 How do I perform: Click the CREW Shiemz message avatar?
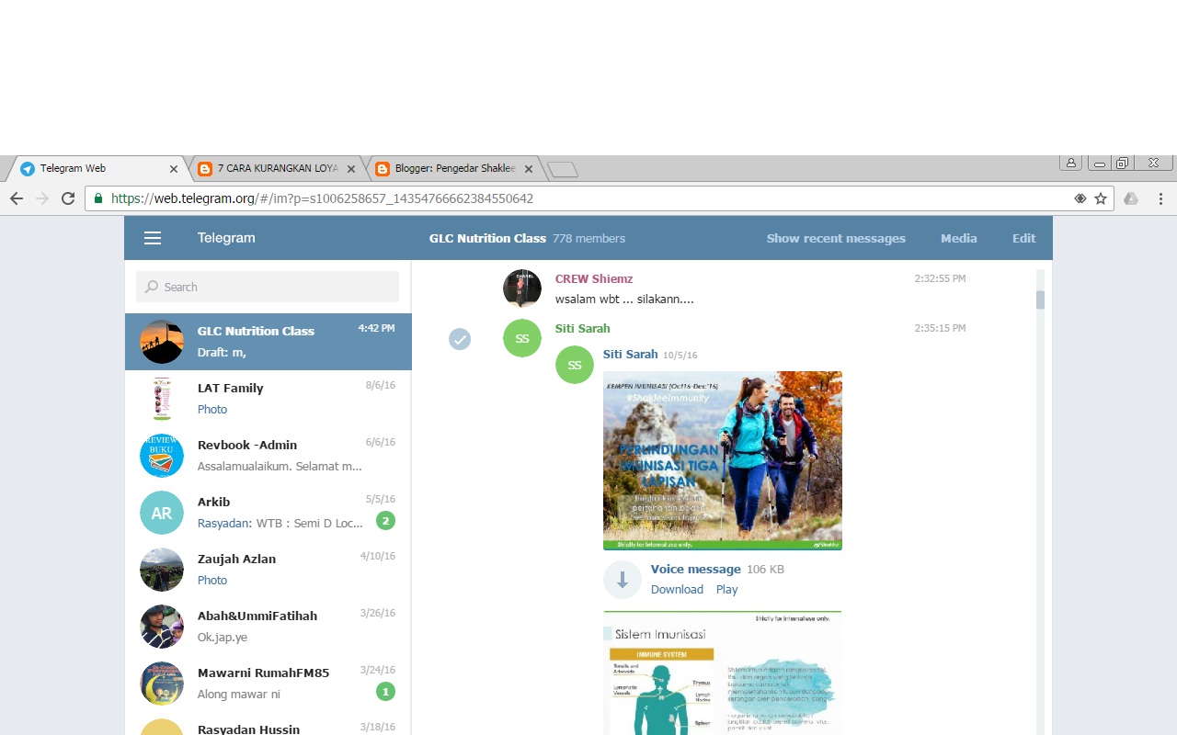click(x=522, y=288)
